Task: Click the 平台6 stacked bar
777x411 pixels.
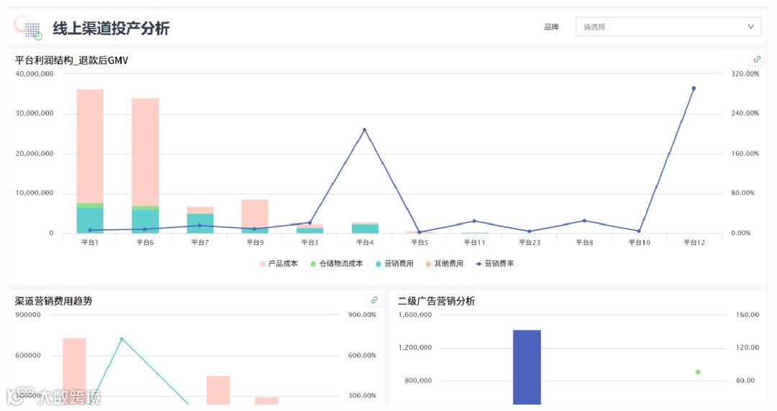Action: (145, 166)
